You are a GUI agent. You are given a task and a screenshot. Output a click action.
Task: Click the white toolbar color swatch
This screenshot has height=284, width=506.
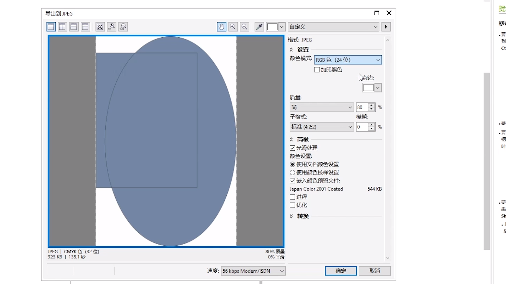(x=272, y=27)
